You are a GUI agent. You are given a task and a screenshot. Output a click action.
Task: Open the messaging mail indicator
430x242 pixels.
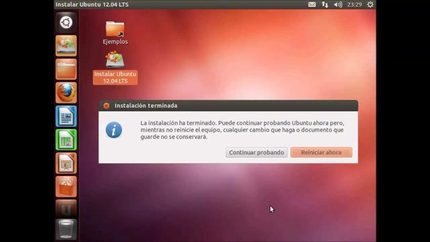click(x=312, y=4)
